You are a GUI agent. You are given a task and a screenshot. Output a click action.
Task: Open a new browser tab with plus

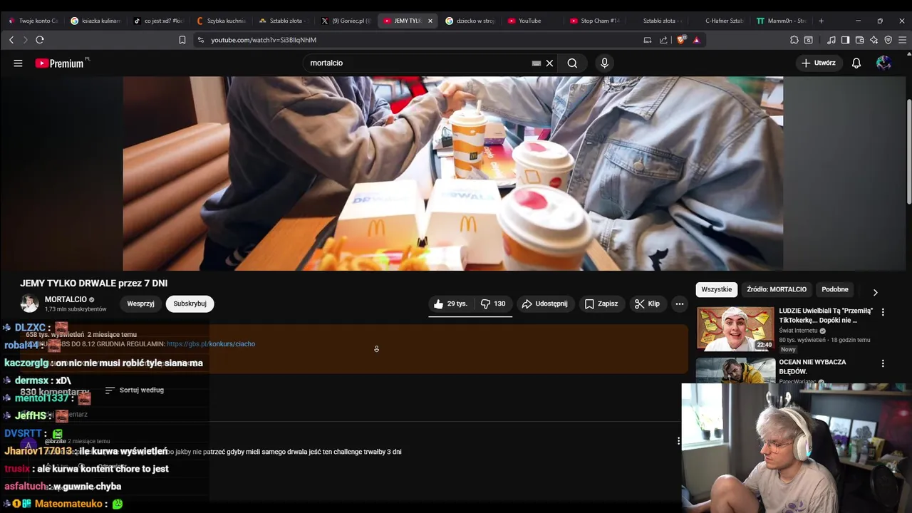(821, 21)
